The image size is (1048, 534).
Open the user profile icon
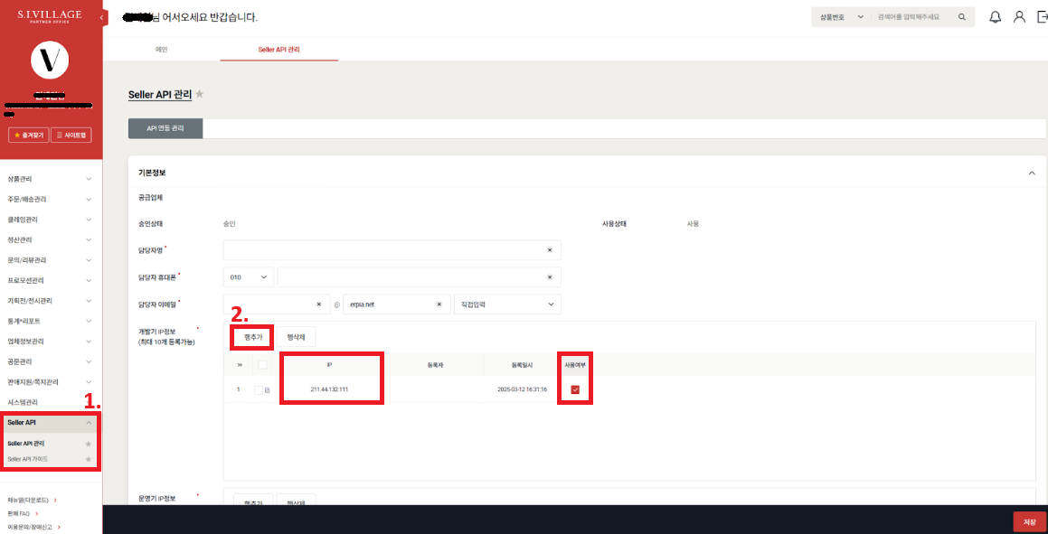(1019, 17)
